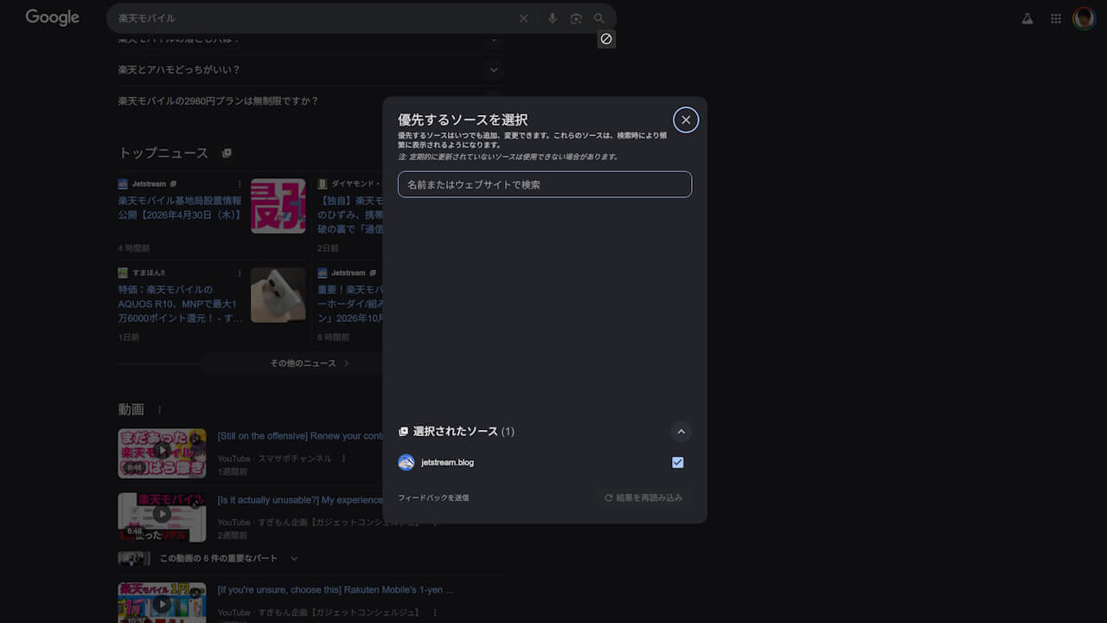Screen dimensions: 1107x623
Task: Open Search Labs flask icon
Action: click(x=1027, y=18)
